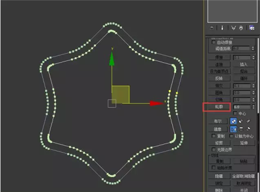Click the 相交 button
260x192 pixels.
[219, 85]
